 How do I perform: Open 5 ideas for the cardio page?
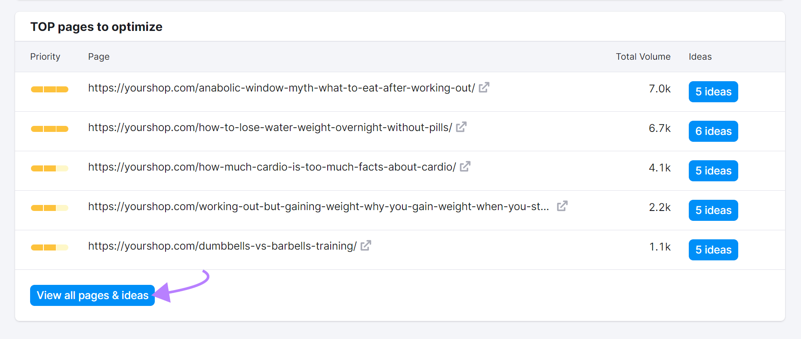point(713,171)
